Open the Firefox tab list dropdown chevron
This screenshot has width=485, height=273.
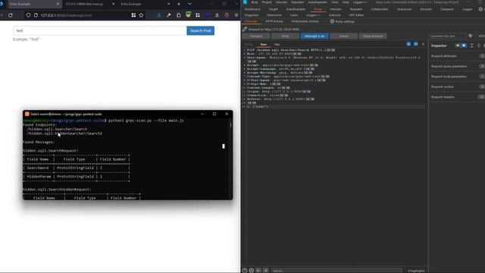189,4
